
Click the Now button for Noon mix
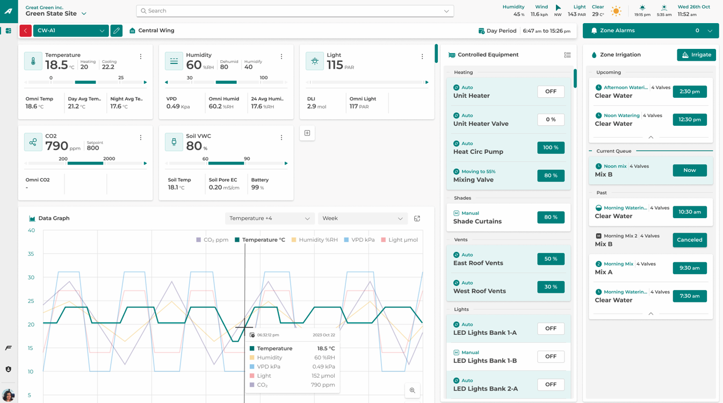point(690,170)
